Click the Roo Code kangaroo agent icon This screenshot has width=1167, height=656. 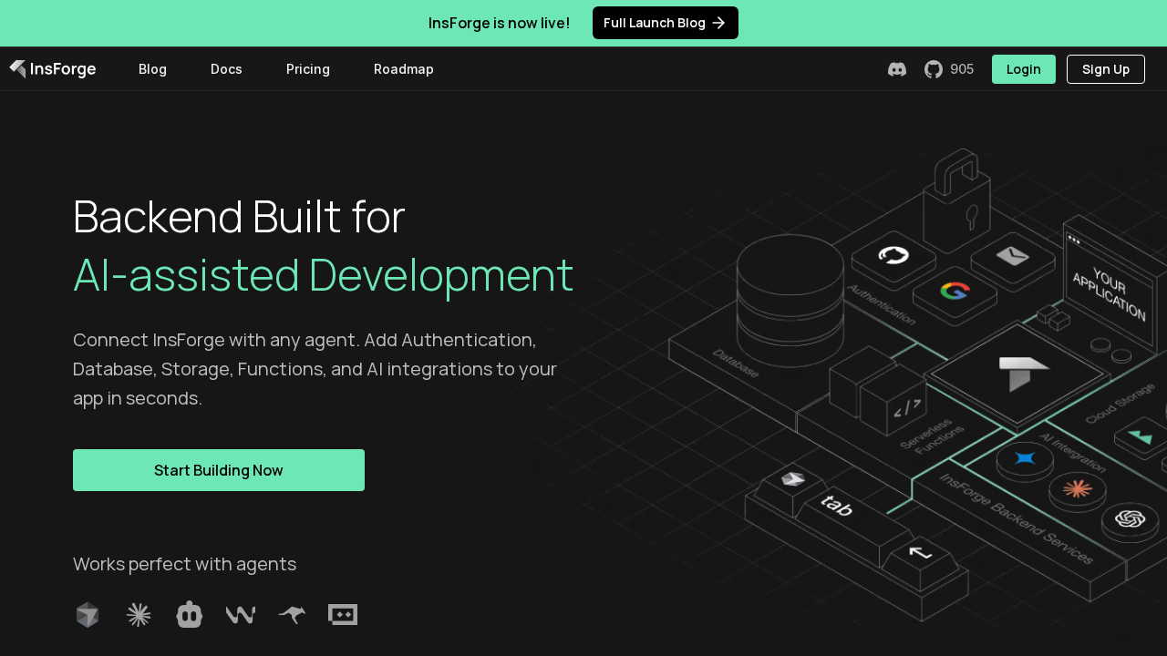291,614
